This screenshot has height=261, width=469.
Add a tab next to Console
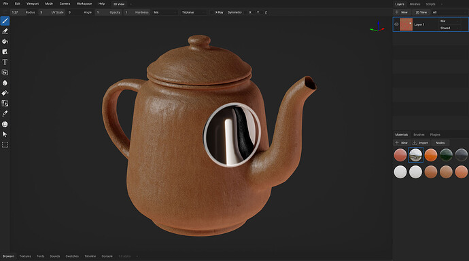coord(137,256)
